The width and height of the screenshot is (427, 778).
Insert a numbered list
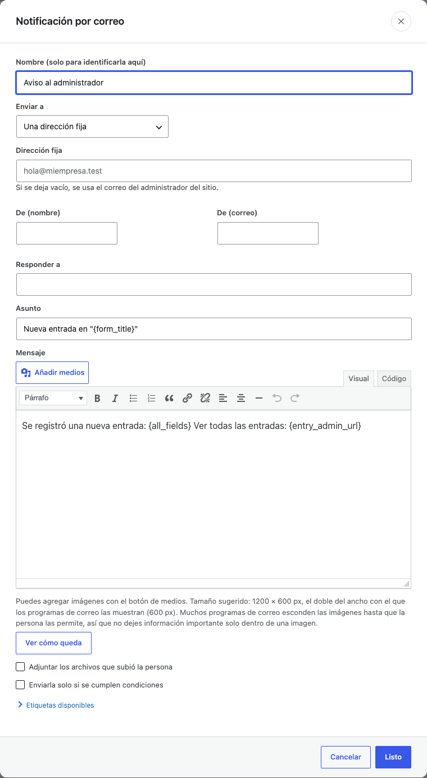pos(151,398)
